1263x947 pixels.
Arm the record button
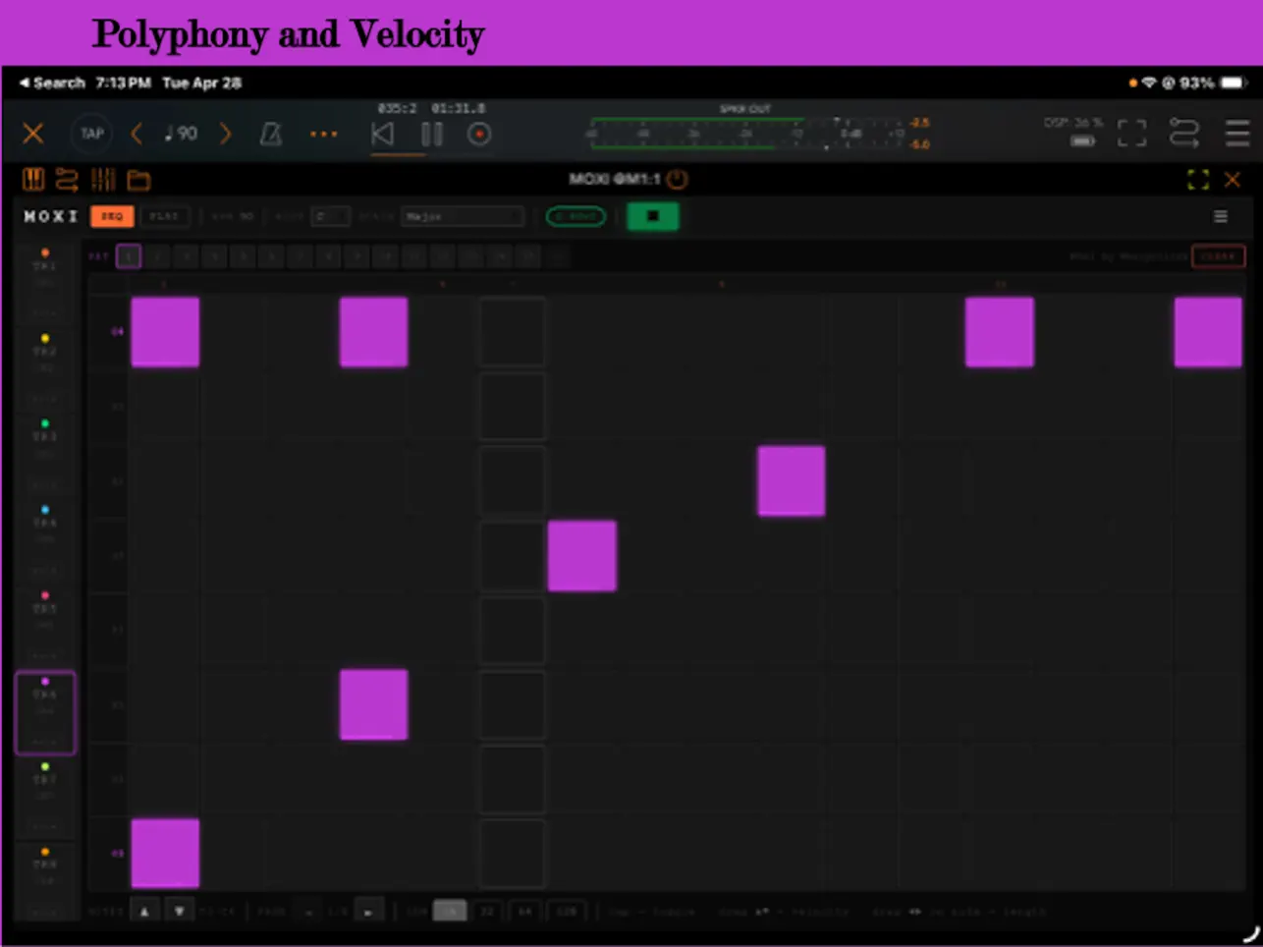[x=479, y=134]
